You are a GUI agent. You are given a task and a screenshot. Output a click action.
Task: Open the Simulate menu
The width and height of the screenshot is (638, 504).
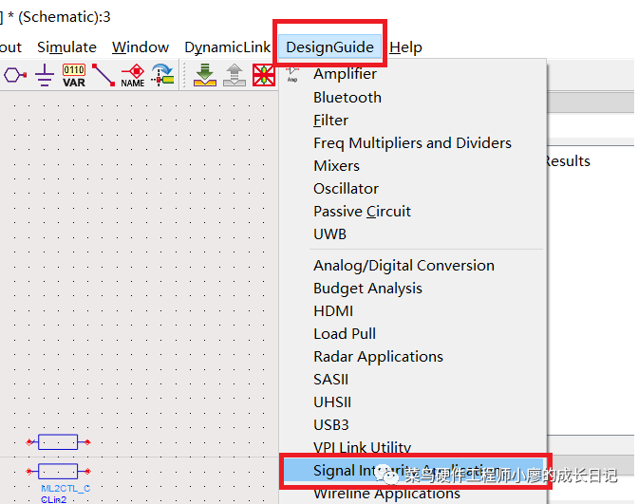pyautogui.click(x=66, y=47)
